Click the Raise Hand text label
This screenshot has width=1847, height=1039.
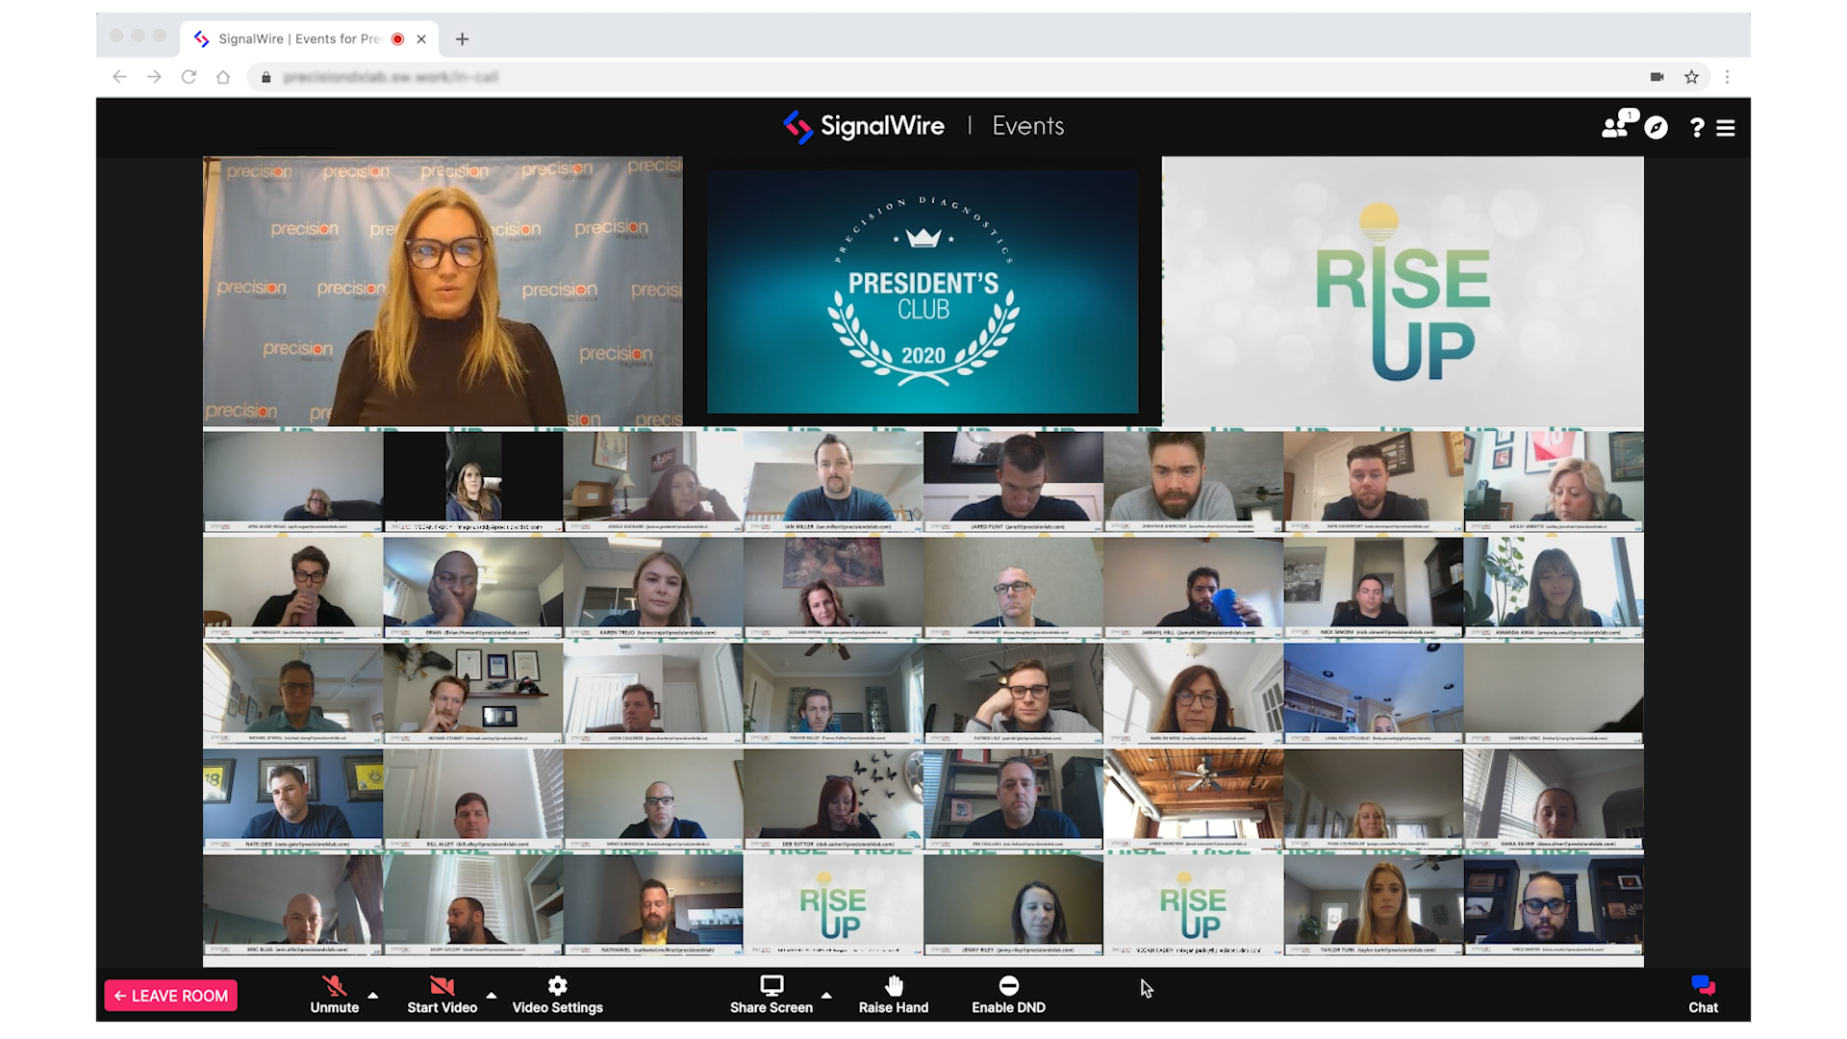[894, 1007]
